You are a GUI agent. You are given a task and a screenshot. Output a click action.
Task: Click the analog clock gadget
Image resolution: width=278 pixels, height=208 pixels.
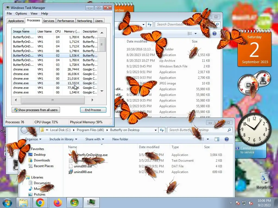[x=254, y=129]
